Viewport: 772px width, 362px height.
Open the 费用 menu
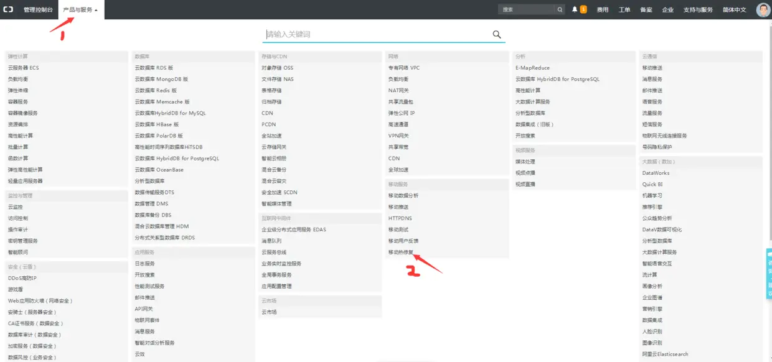coord(603,10)
